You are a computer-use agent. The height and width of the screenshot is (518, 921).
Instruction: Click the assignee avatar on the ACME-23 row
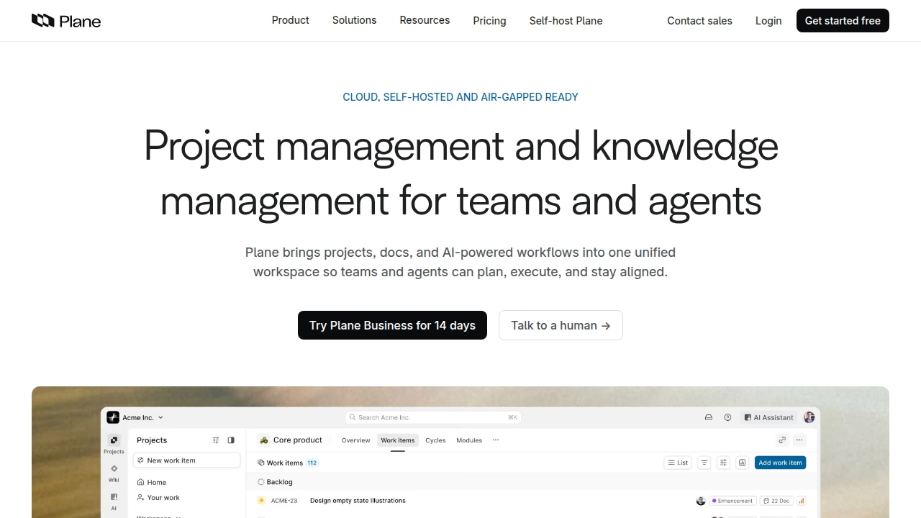pyautogui.click(x=701, y=501)
